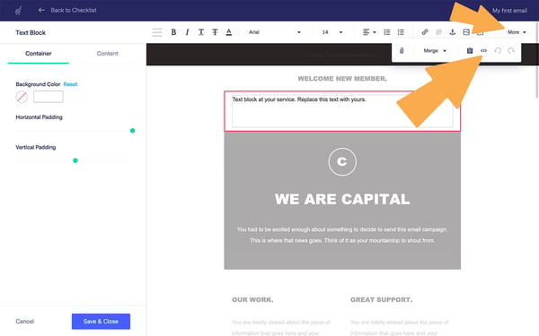This screenshot has width=539, height=336.
Task: Click the anchor icon in the toolbar
Action: [453, 32]
